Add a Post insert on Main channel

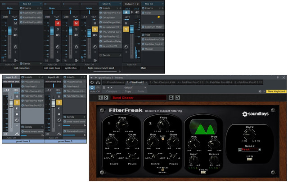(163, 35)
